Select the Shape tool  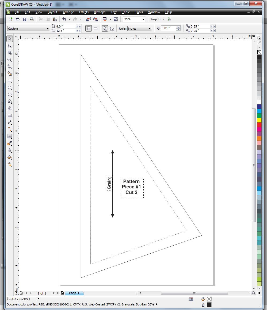(10, 46)
